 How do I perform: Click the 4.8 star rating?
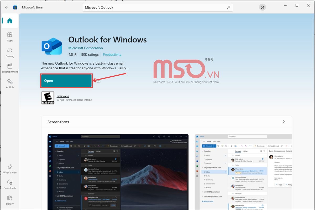[72, 55]
